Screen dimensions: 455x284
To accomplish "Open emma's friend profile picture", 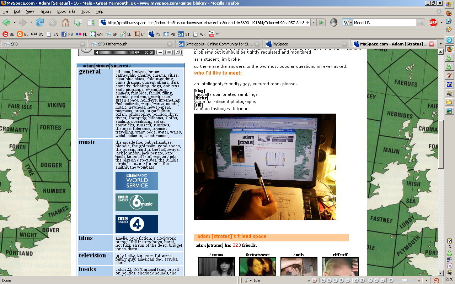I will tap(216, 267).
